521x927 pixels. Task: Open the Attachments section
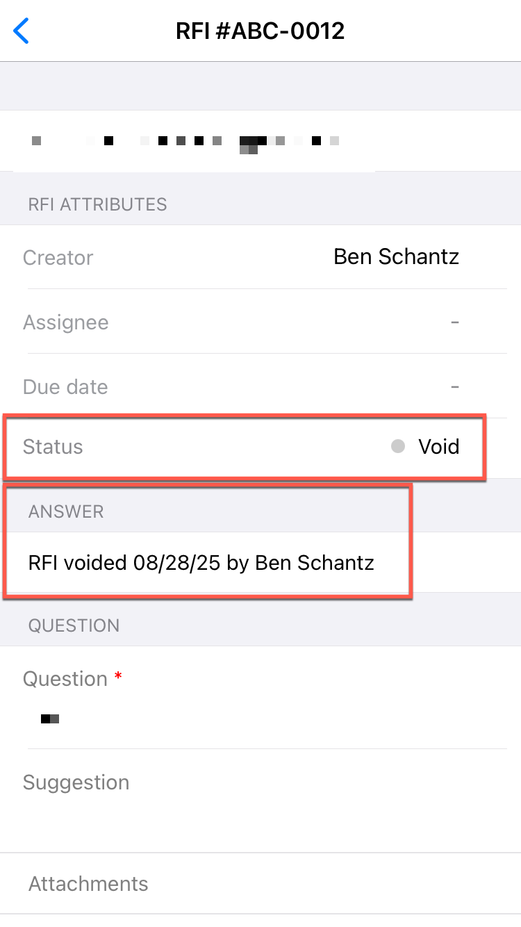pos(88,884)
